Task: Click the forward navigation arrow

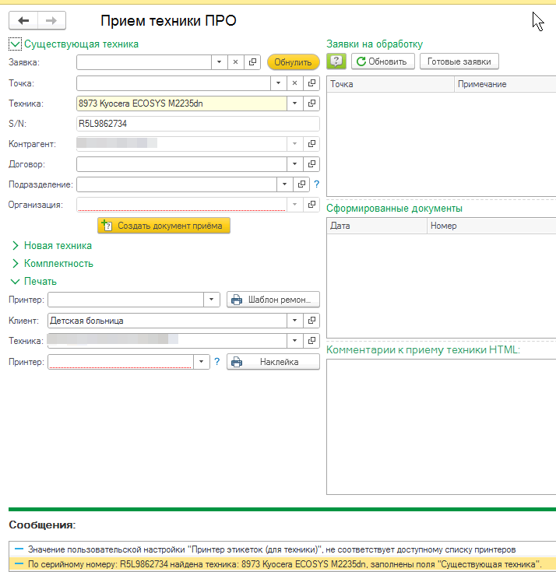Action: click(x=51, y=21)
